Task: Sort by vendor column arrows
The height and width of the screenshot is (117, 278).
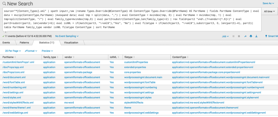Action: (74, 57)
